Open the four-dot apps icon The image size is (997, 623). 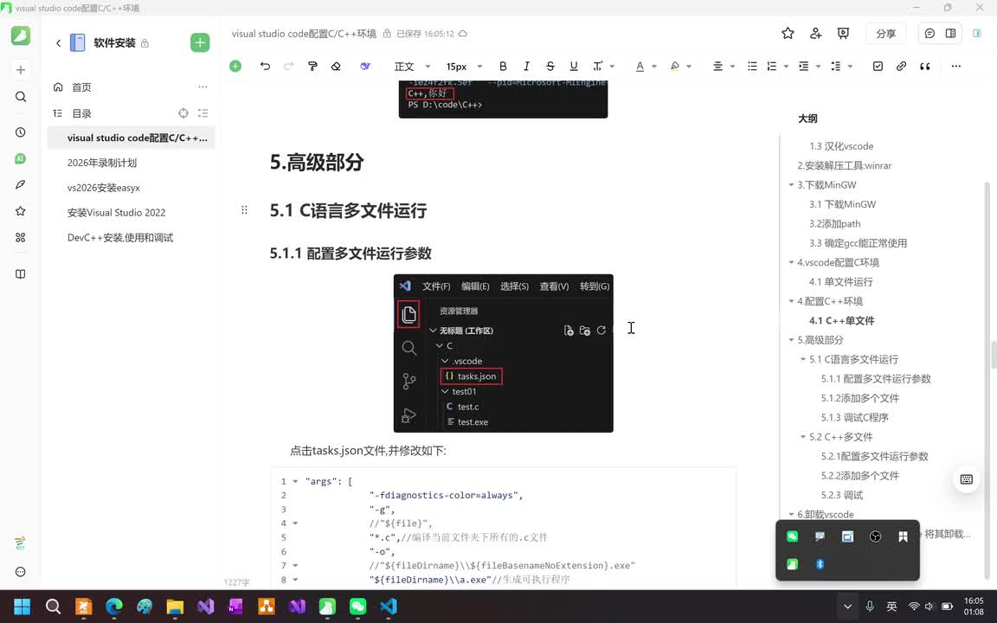21,237
